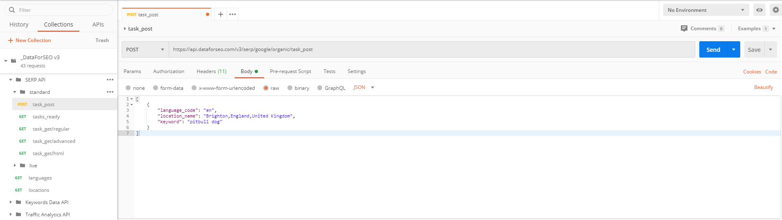Open SERP API folder three-dot options
The height and width of the screenshot is (220, 782).
tap(110, 80)
